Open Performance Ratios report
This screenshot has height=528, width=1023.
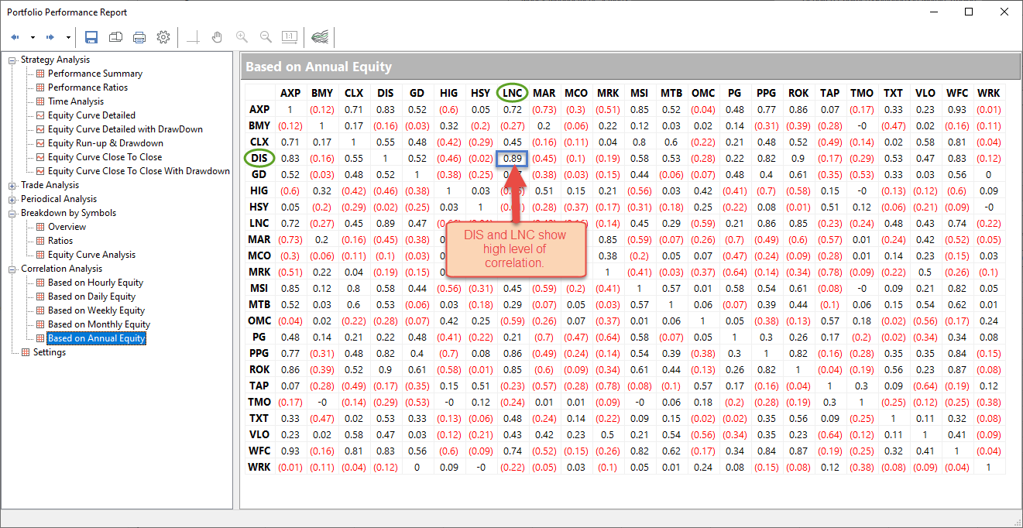pyautogui.click(x=88, y=87)
